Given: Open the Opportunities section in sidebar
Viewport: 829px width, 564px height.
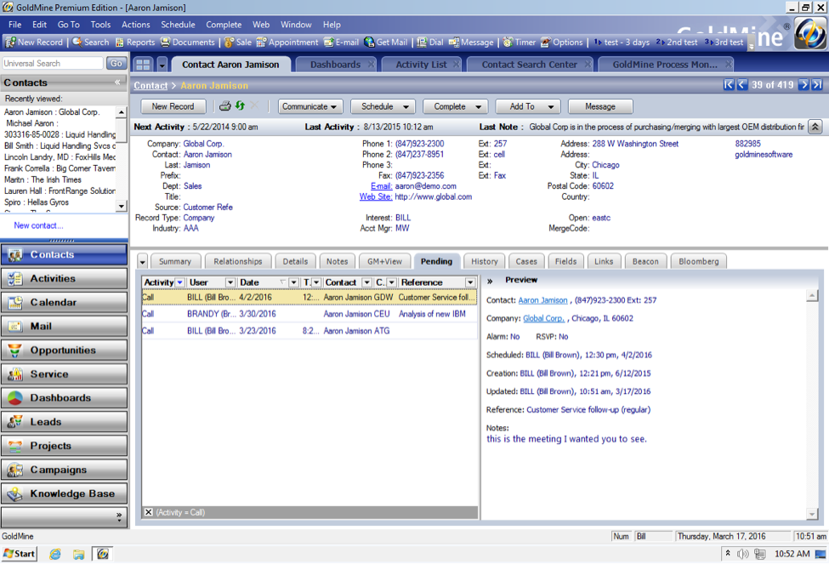Looking at the screenshot, I should coord(64,350).
